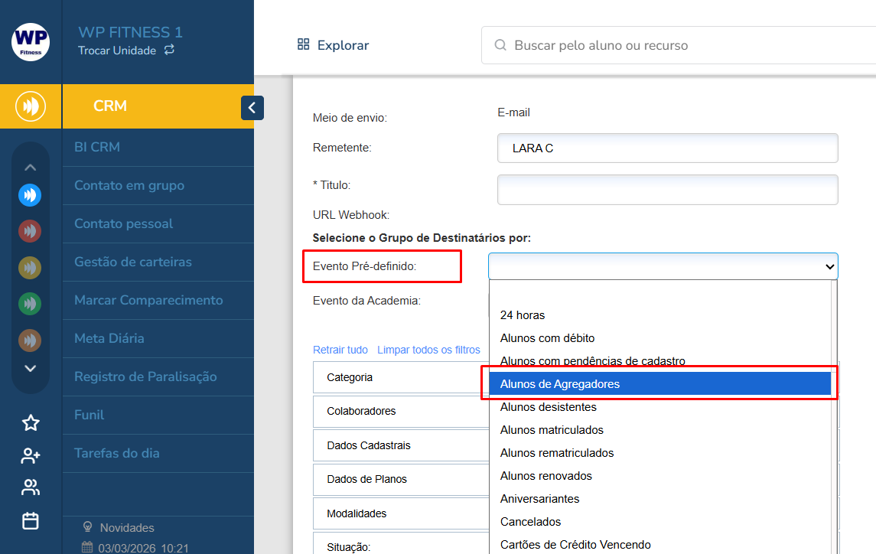
Task: Click the WP Fitness logo
Action: coord(31,42)
